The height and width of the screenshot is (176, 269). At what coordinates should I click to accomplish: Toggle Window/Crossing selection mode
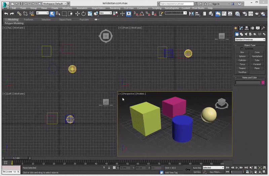(70, 13)
